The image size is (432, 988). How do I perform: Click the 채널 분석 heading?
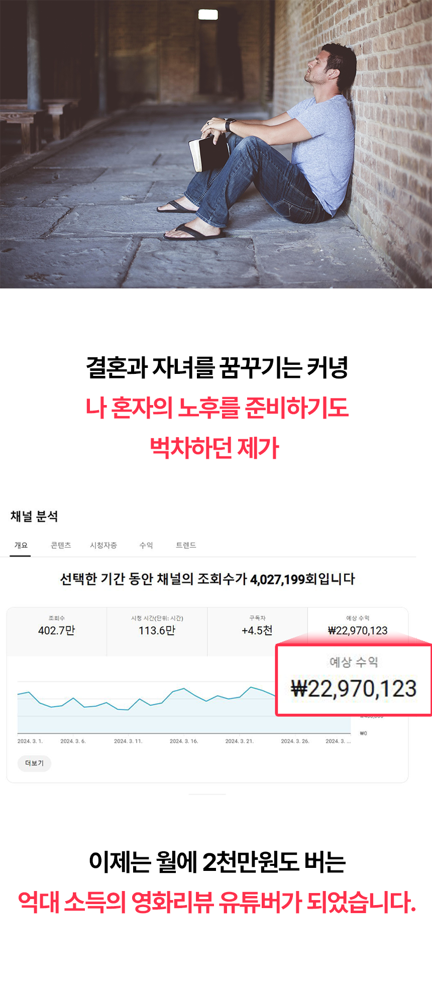point(34,516)
